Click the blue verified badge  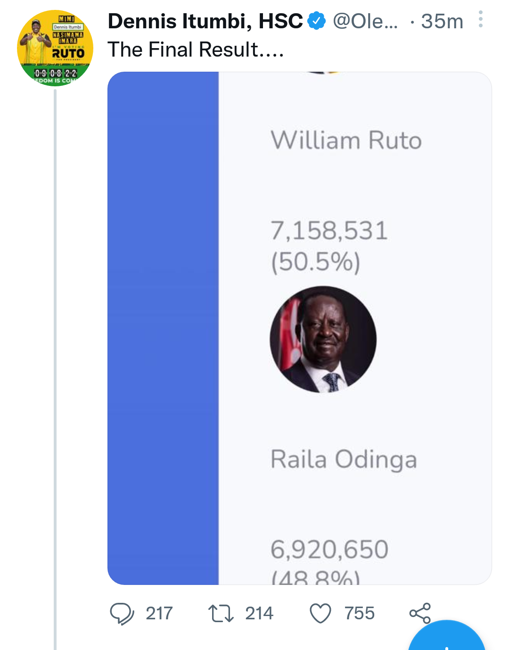[x=317, y=21]
